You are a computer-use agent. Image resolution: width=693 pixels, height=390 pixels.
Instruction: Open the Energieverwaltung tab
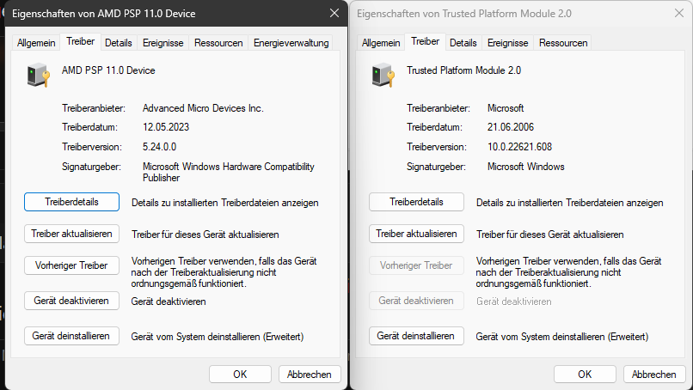[x=291, y=43]
